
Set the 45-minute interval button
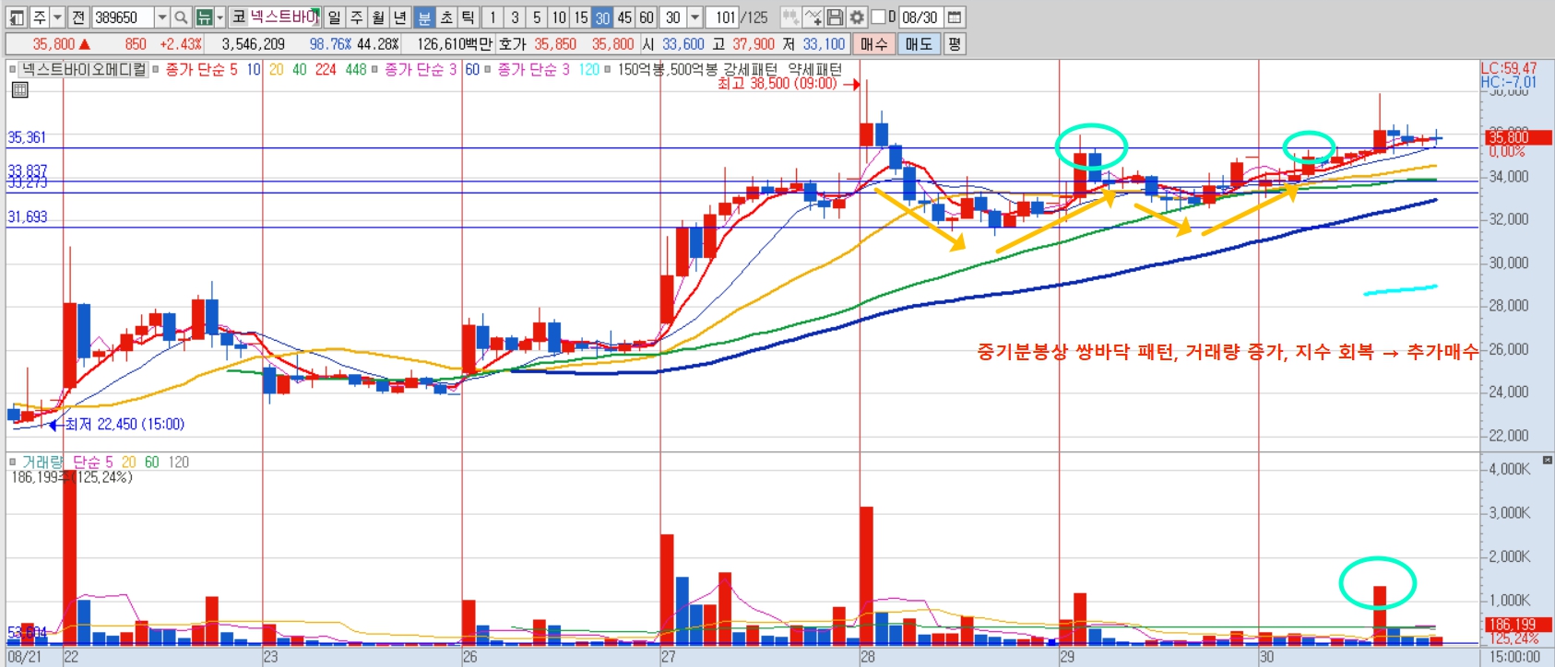(624, 18)
